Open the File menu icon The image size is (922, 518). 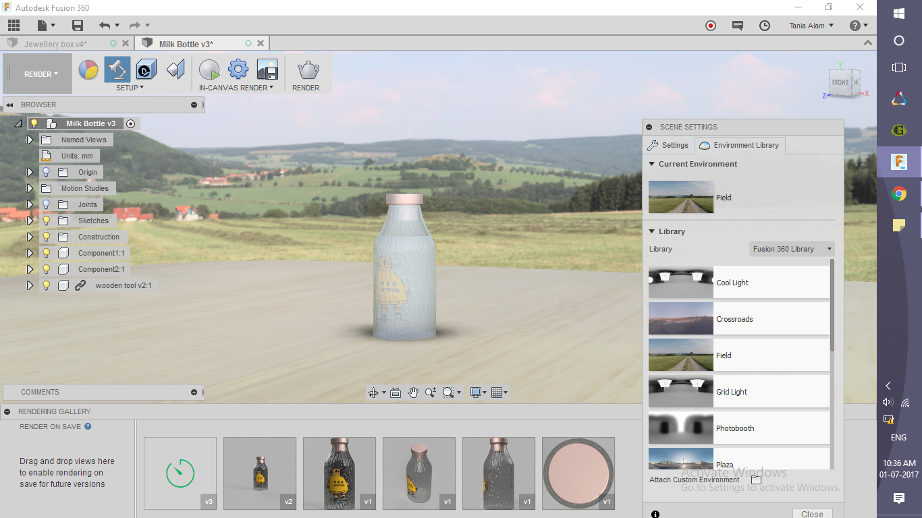tap(46, 26)
